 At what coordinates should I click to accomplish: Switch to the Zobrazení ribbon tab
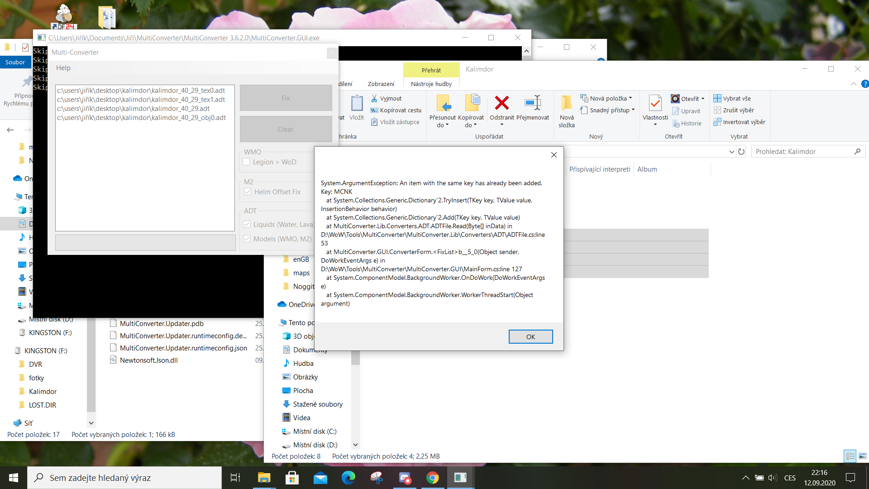(381, 84)
